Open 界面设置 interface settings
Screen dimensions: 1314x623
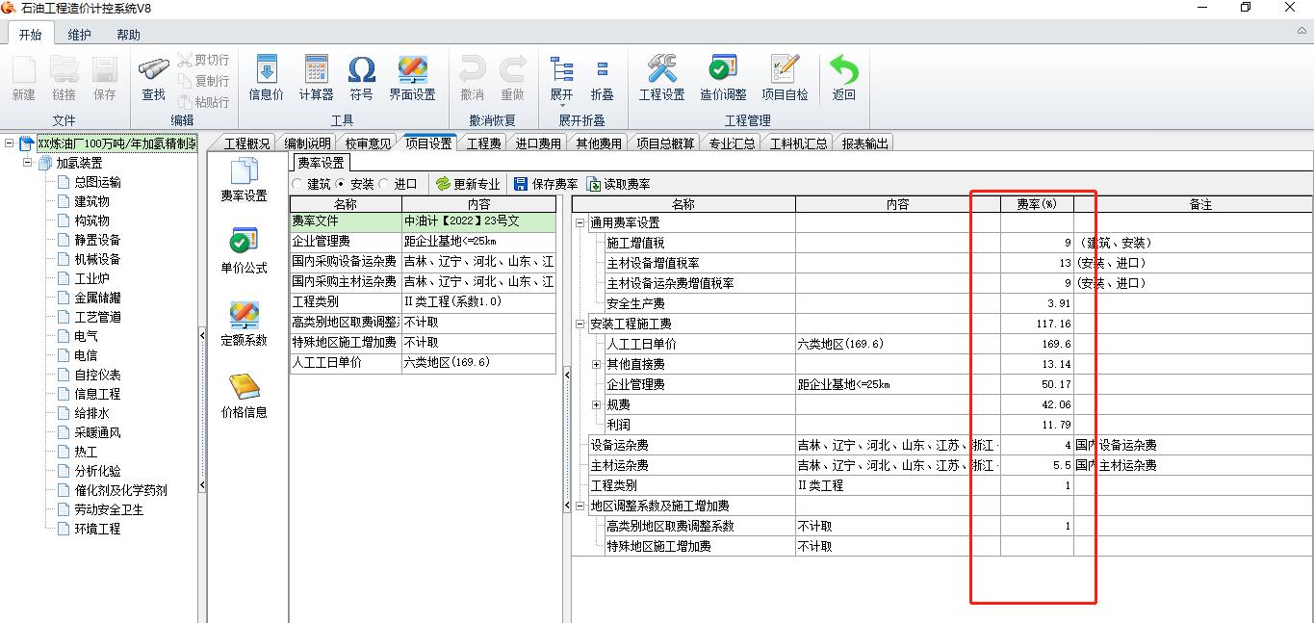pos(412,77)
